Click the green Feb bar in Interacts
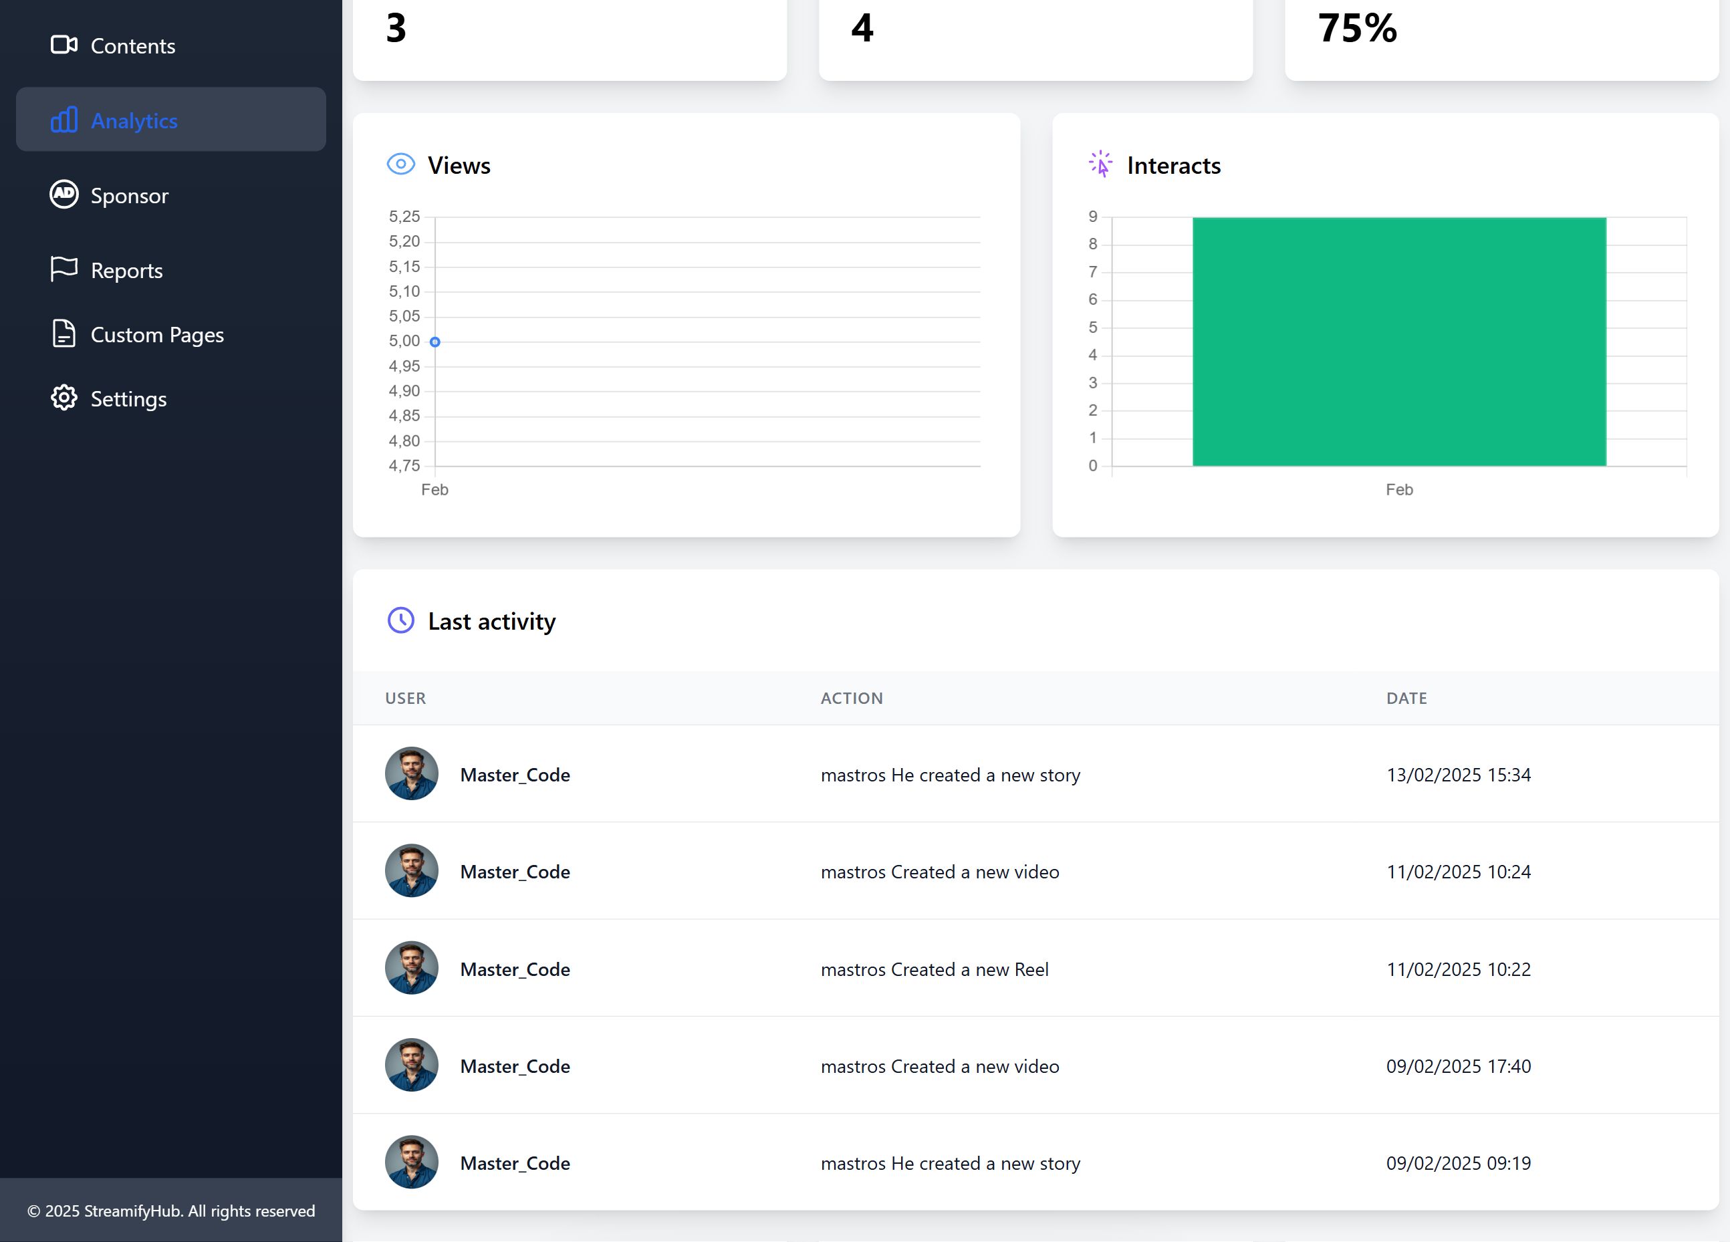The height and width of the screenshot is (1242, 1730). [1399, 342]
